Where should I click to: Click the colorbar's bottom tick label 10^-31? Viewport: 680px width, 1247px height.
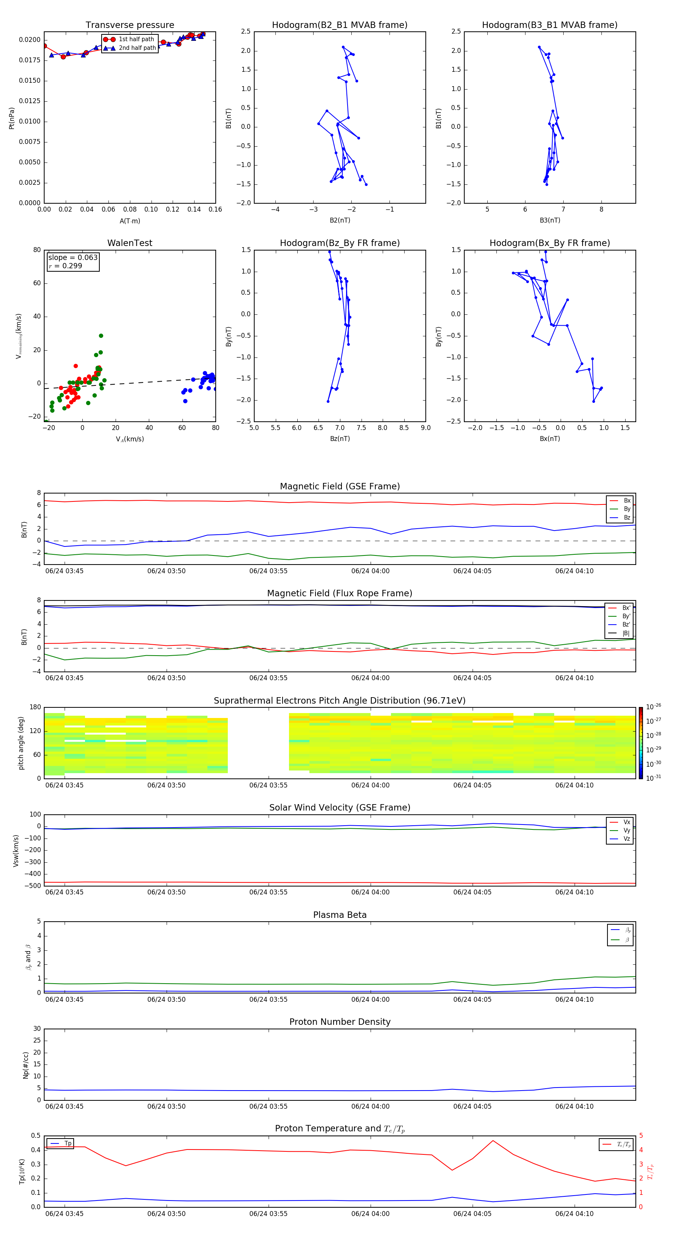click(x=654, y=778)
